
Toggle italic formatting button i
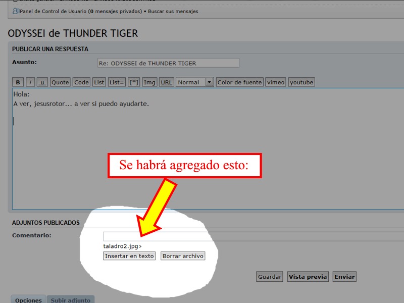coord(30,82)
